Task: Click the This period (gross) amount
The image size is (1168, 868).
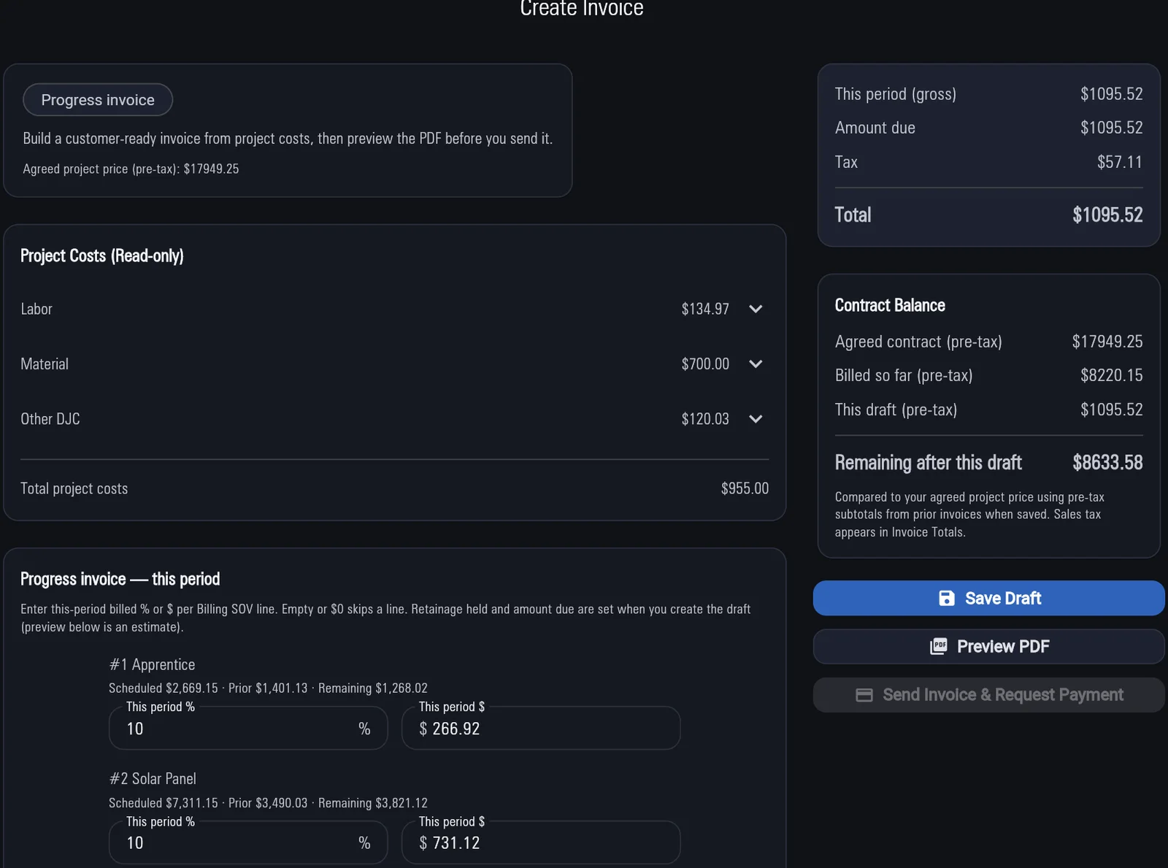Action: pyautogui.click(x=1112, y=94)
